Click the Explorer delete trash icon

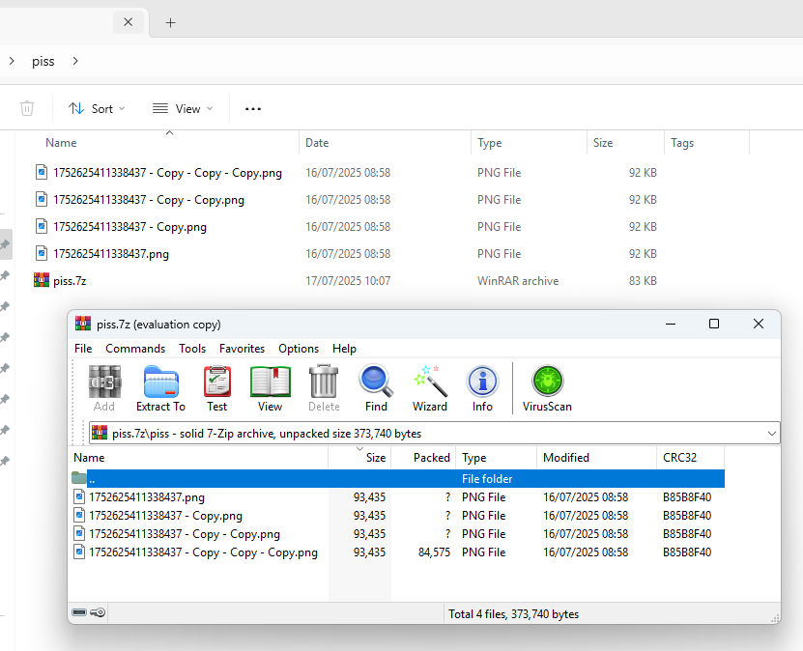[x=27, y=108]
